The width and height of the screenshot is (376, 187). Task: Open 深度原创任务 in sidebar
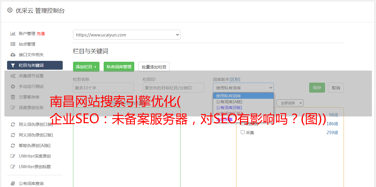pos(31,108)
